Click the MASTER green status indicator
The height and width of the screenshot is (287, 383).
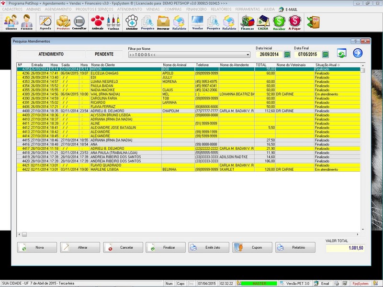point(259,284)
